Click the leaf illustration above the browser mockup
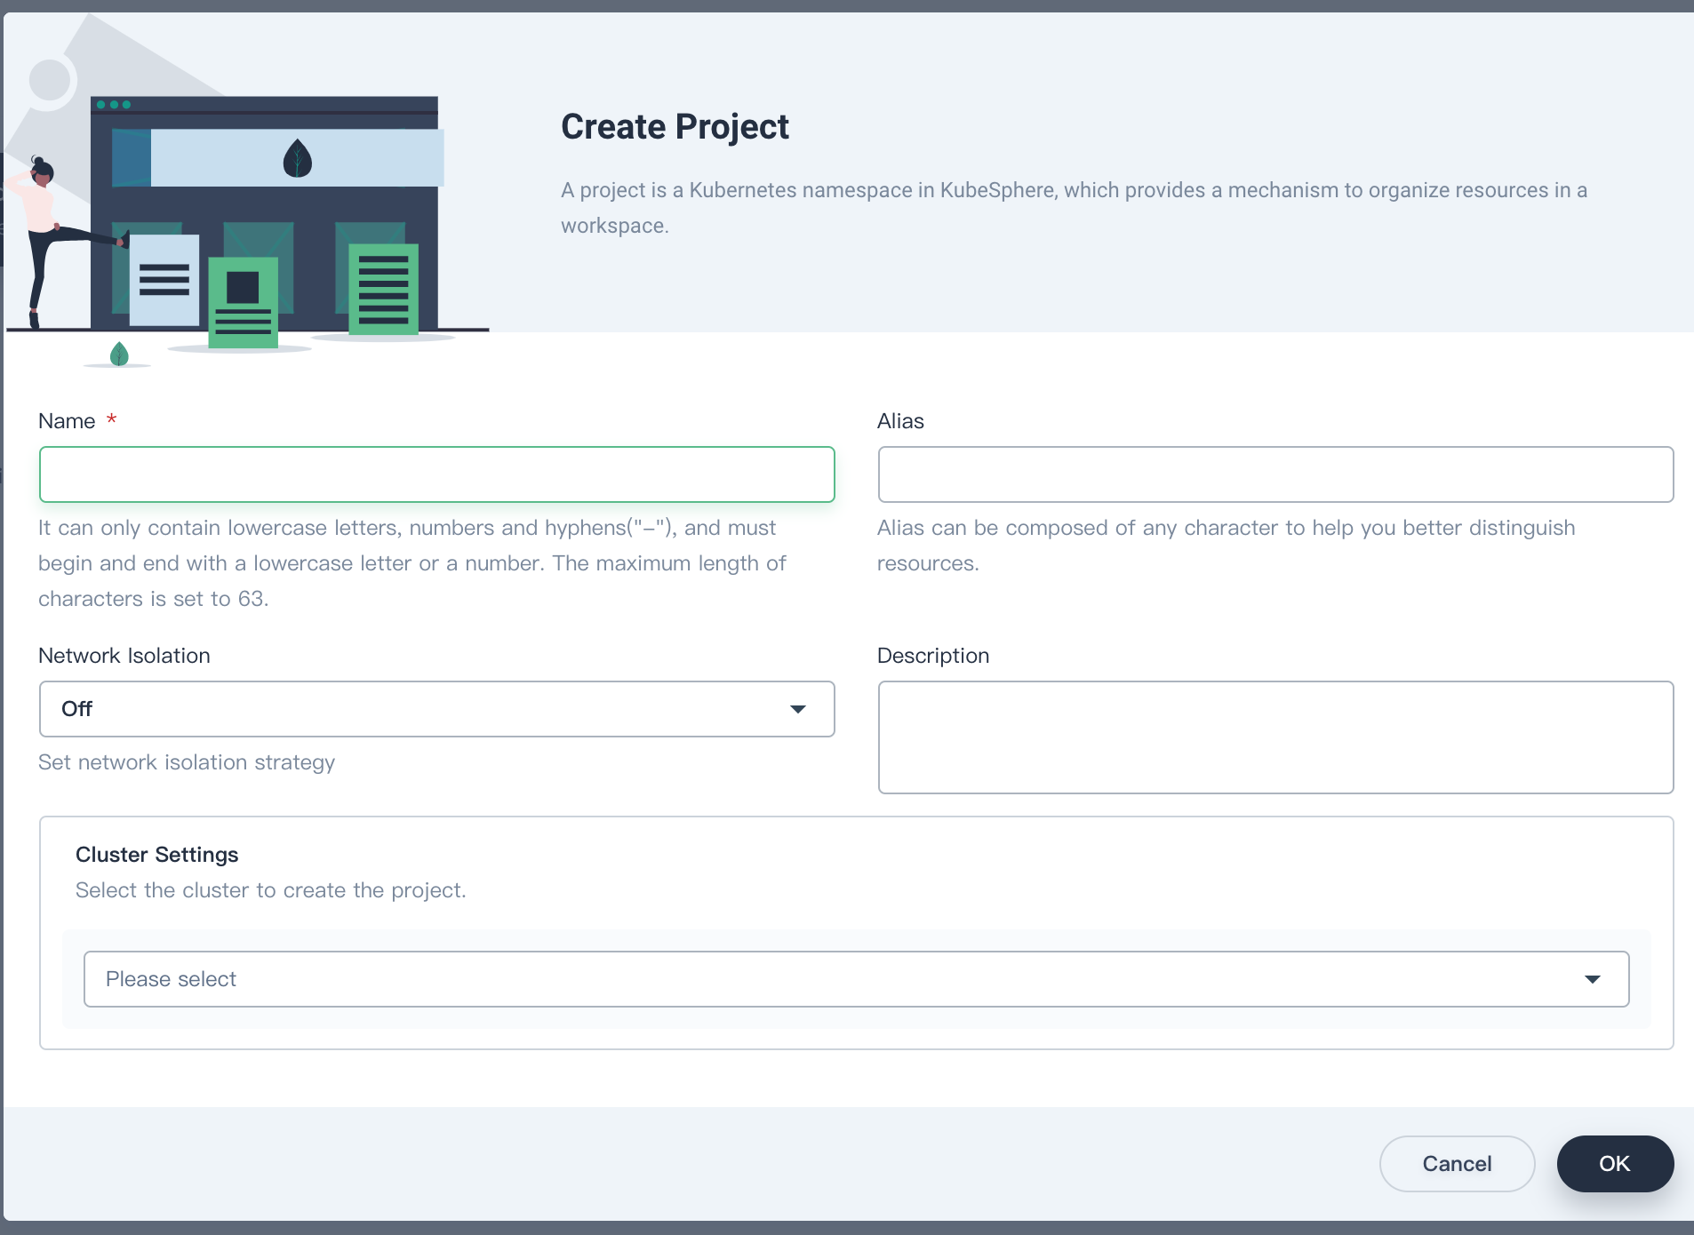This screenshot has width=1694, height=1235. coord(297,157)
